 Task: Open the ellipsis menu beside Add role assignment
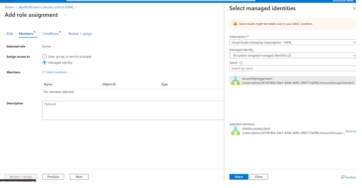[66, 15]
